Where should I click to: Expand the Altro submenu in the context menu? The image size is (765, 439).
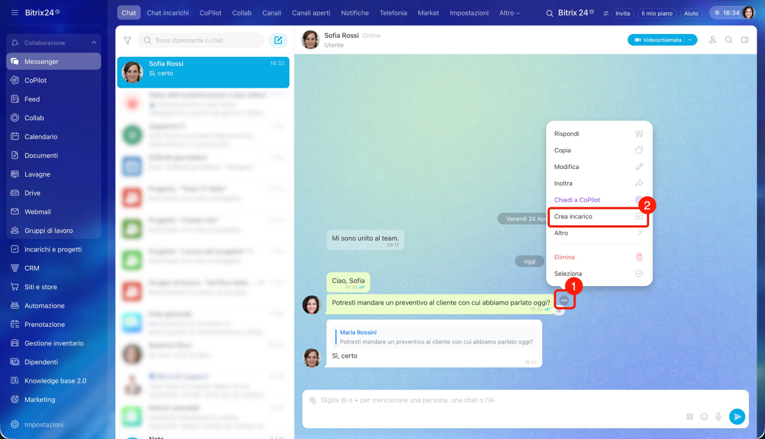coord(599,233)
